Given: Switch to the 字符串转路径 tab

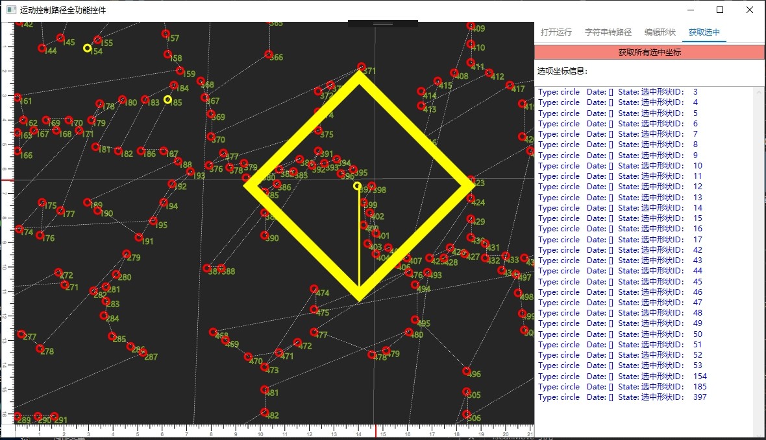Looking at the screenshot, I should (608, 32).
